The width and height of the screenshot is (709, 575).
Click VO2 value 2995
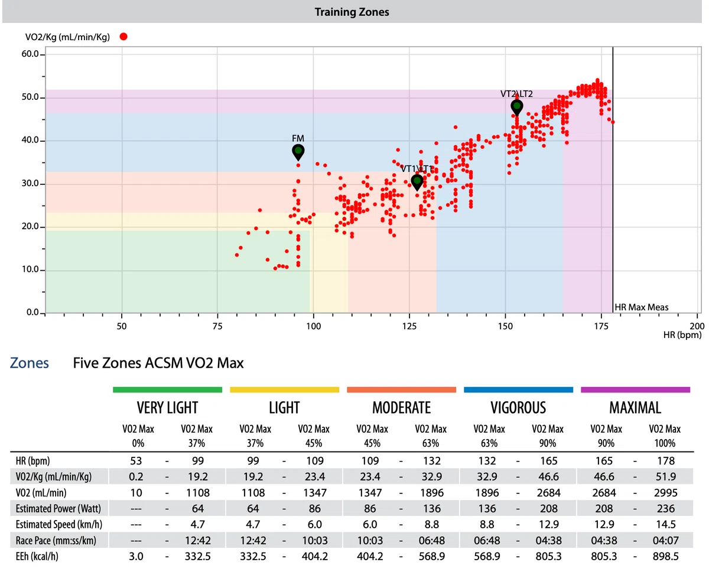tap(665, 493)
